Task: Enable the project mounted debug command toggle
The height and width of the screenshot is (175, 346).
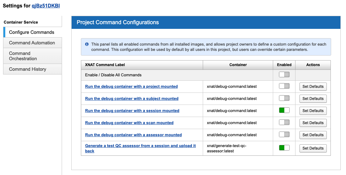Action: tap(284, 86)
